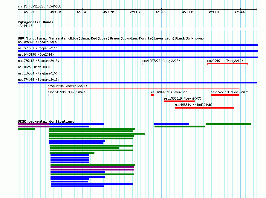Select the nsv561581 (Cooper2011) variant label
This screenshot has height=198, width=266.
pos(38,48)
